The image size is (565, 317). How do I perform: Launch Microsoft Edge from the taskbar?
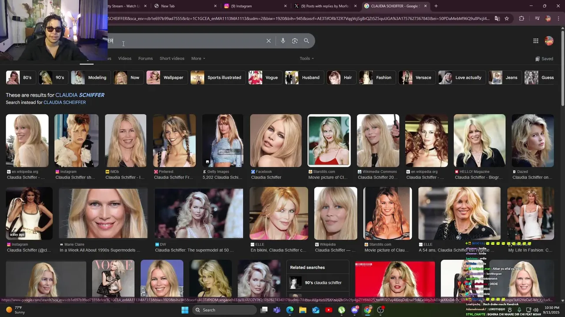coord(290,310)
